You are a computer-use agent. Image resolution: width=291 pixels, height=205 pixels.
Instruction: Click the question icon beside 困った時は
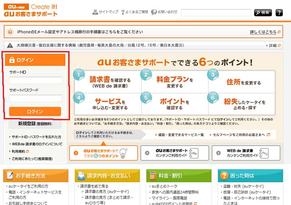224,175
